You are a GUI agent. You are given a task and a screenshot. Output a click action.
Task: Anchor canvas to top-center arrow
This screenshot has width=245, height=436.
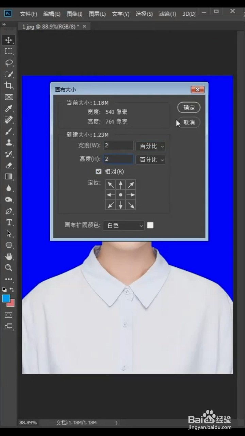[120, 185]
